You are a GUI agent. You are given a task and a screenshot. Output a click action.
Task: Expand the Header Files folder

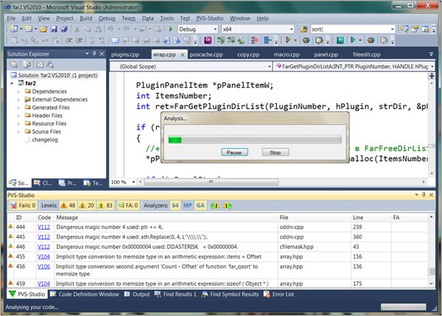pyautogui.click(x=19, y=116)
